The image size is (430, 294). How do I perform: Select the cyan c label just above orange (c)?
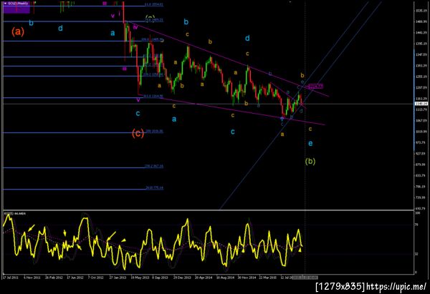point(138,113)
